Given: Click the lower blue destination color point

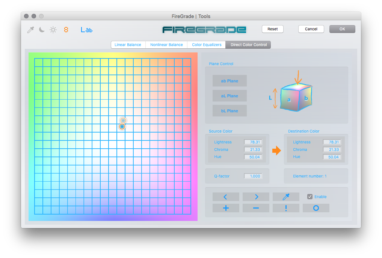Looking at the screenshot, I should 122,127.
